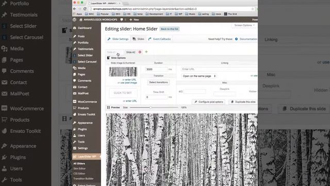
Task: Open the LayerSlider WP menu item
Action: point(87,157)
